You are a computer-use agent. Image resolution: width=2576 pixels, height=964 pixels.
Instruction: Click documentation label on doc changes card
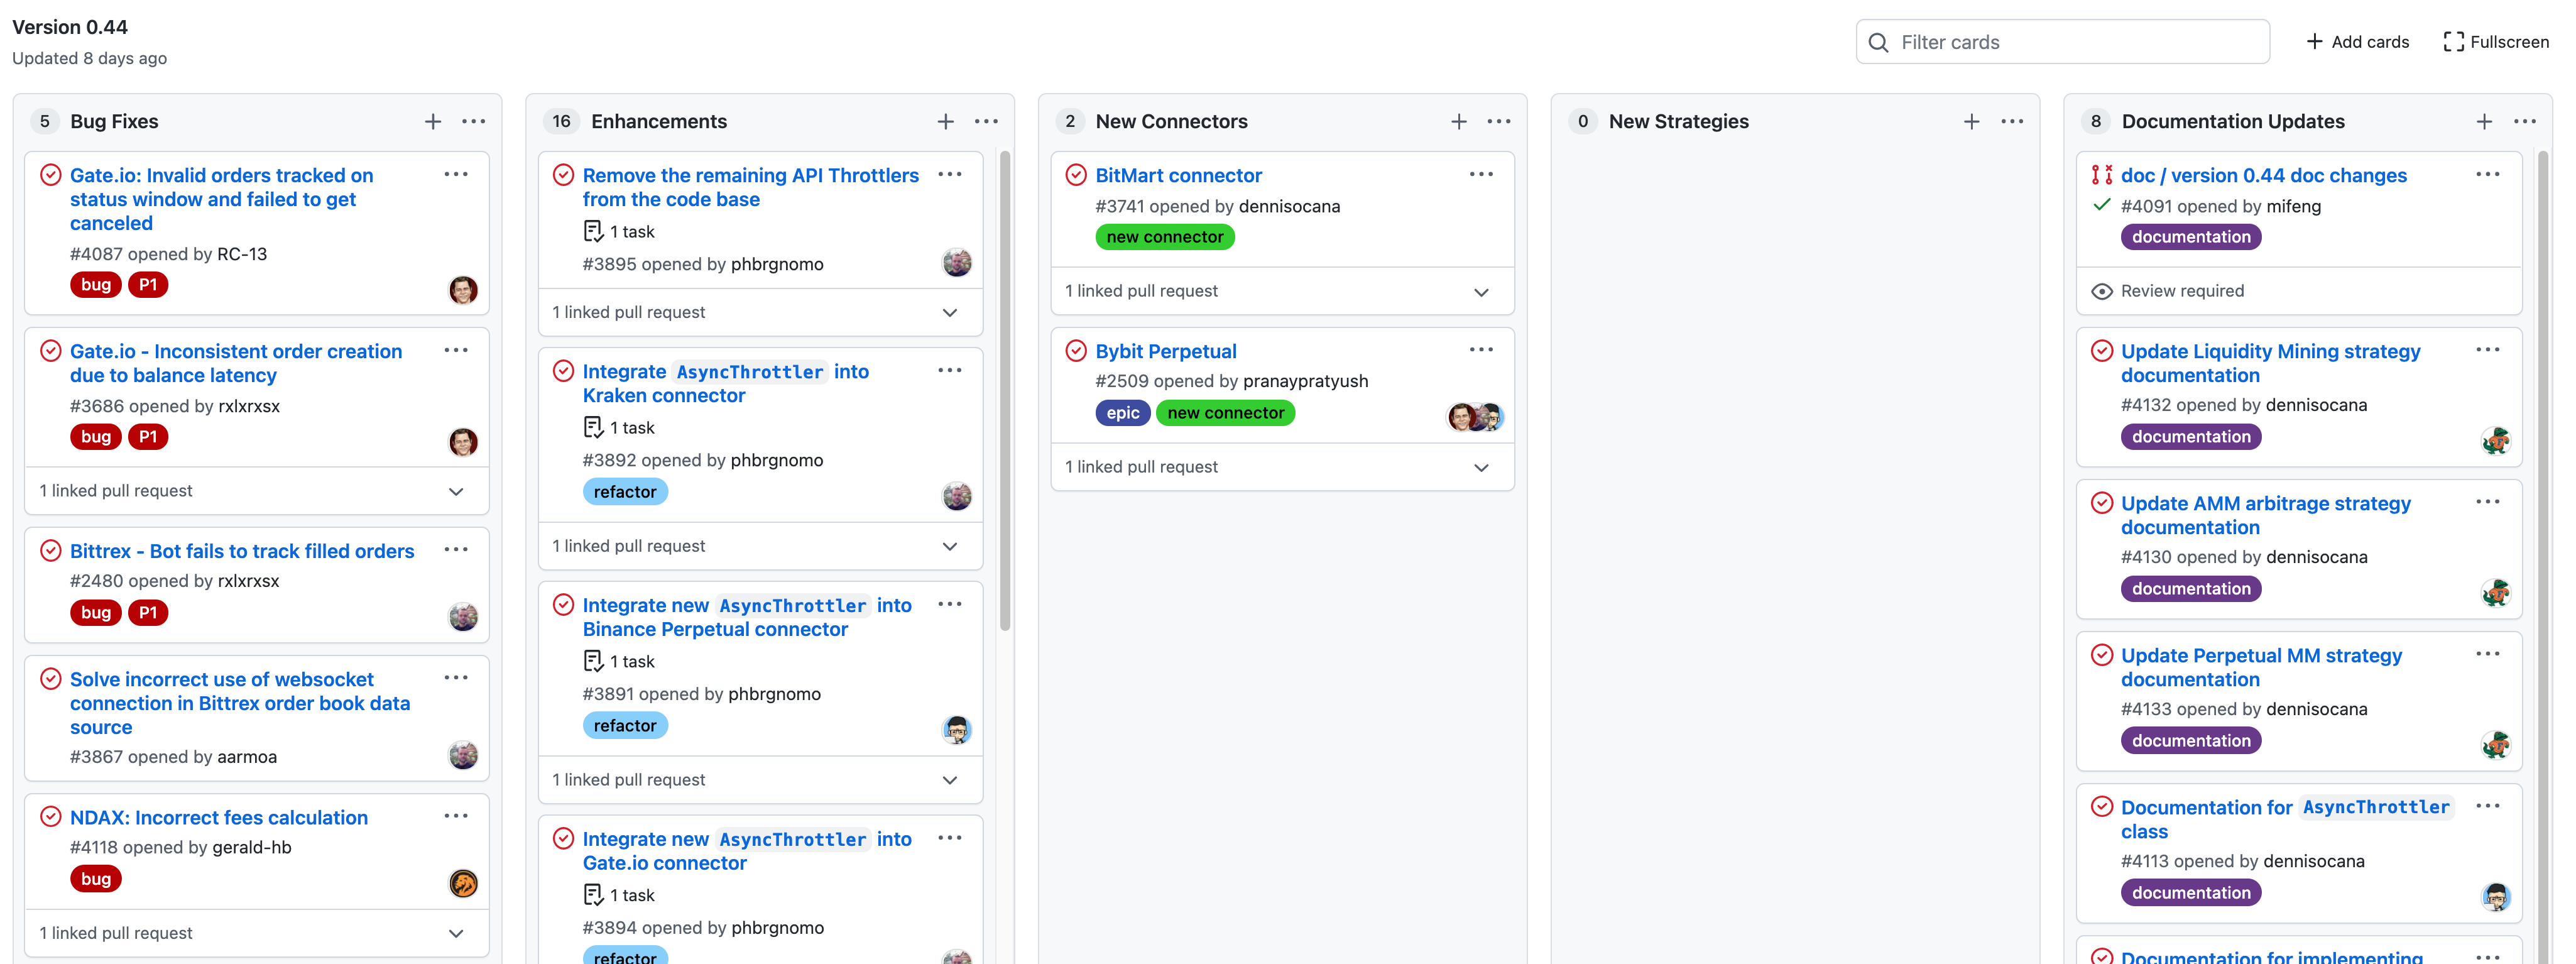pyautogui.click(x=2191, y=237)
